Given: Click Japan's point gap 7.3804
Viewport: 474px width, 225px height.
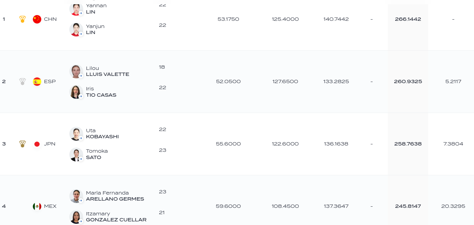Looking at the screenshot, I should (453, 144).
